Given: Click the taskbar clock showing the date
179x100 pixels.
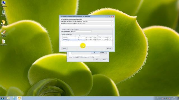Looking at the screenshot, I should click(x=174, y=98).
